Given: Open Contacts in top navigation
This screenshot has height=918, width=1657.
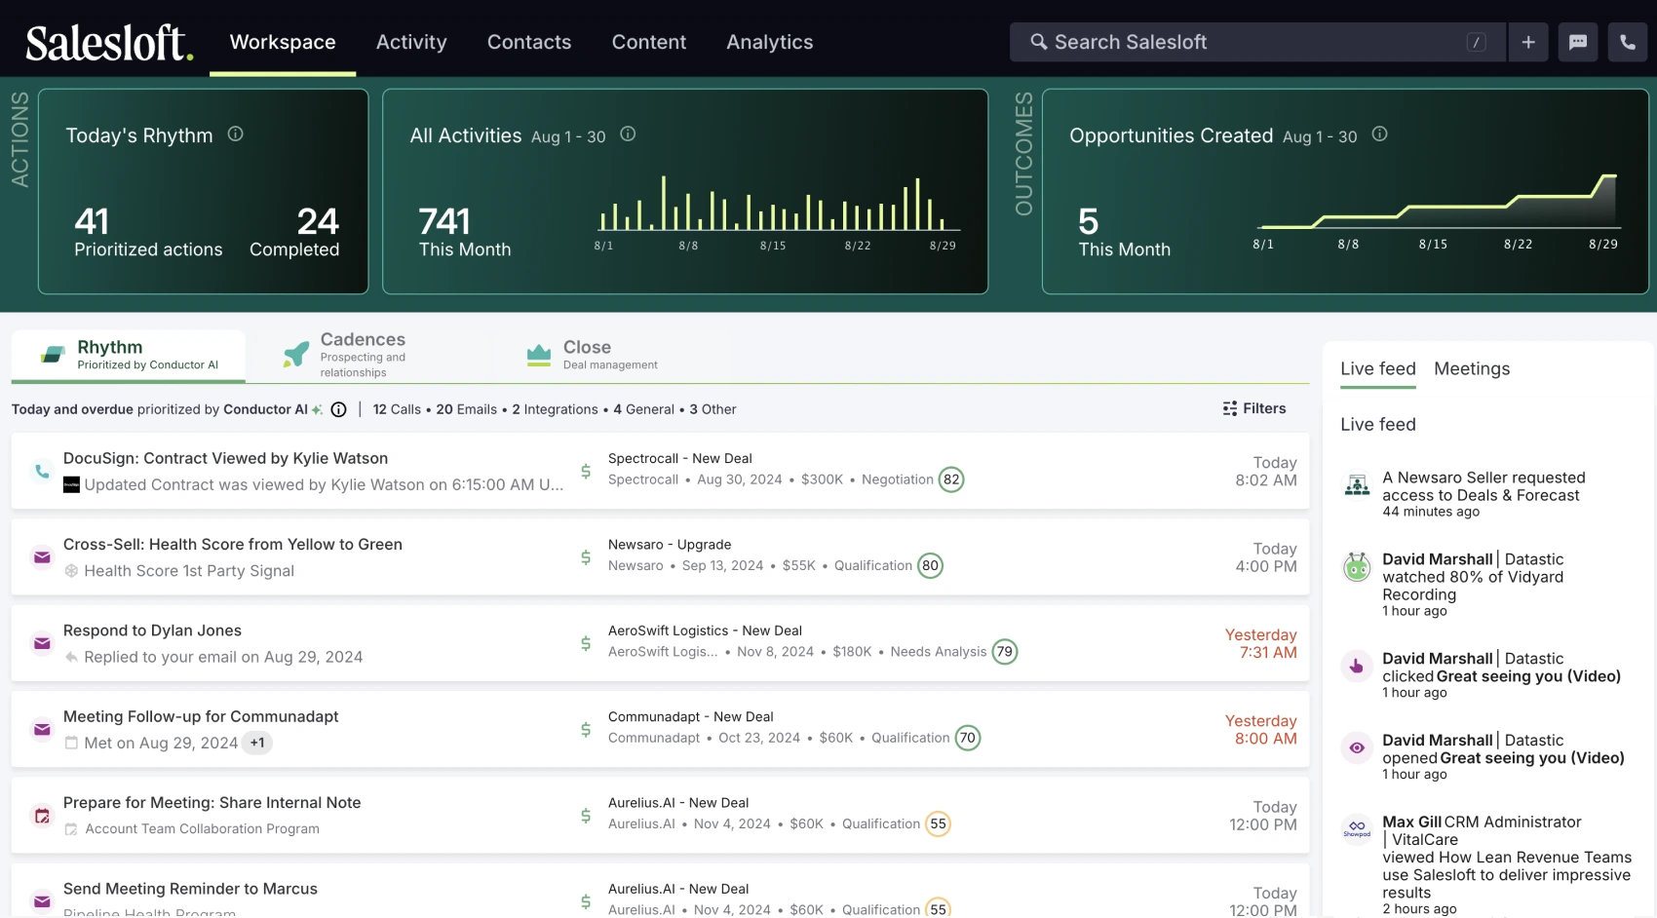Looking at the screenshot, I should (529, 42).
